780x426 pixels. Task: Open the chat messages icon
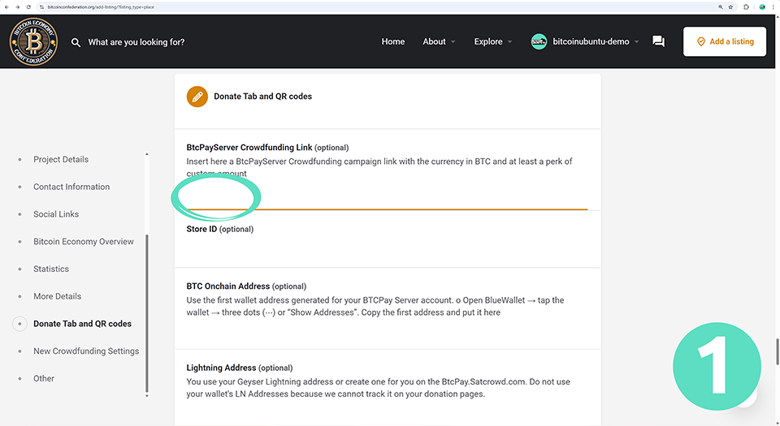(658, 41)
